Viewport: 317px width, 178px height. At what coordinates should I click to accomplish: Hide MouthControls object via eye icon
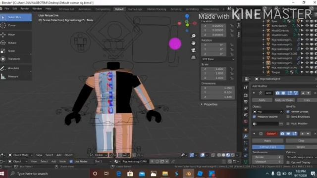307,31
